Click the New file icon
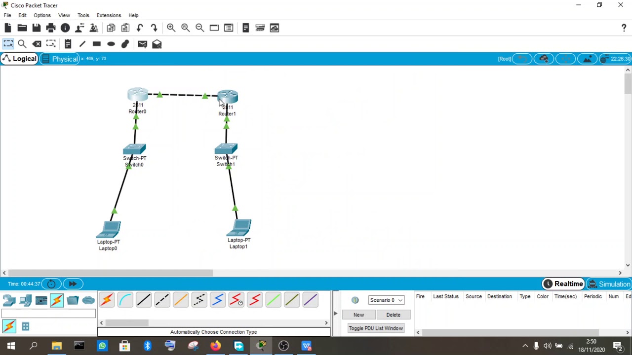Image resolution: width=632 pixels, height=355 pixels. [x=8, y=28]
